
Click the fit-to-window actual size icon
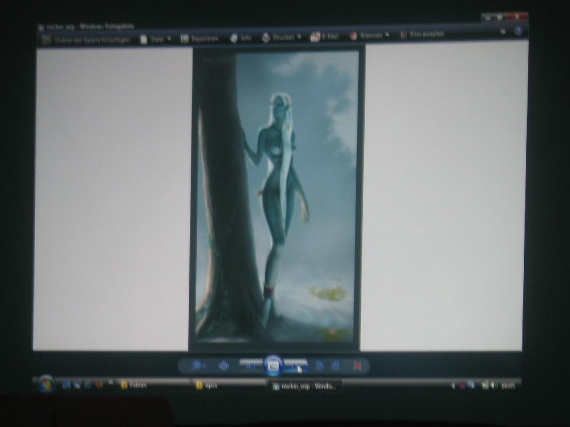tap(224, 366)
